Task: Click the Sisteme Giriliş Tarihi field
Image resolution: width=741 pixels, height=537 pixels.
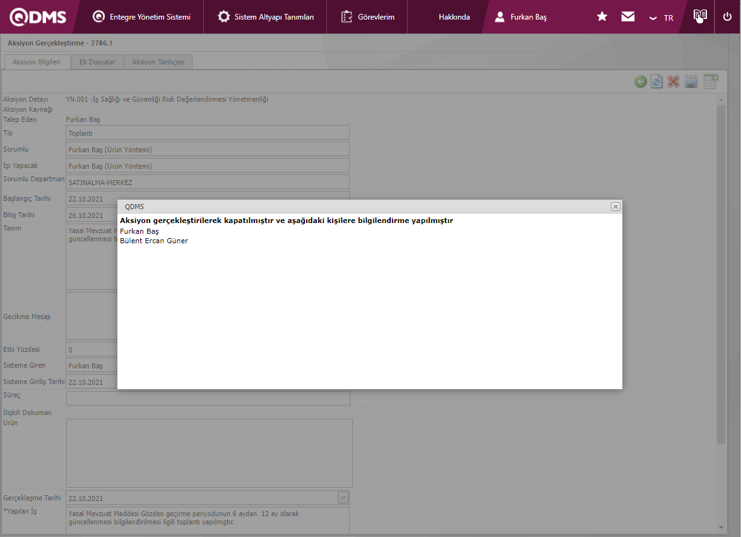Action: click(x=92, y=382)
